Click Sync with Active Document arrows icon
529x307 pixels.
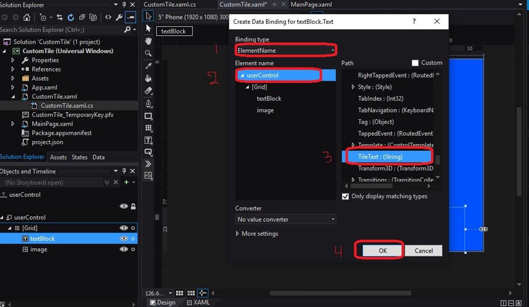click(x=60, y=17)
